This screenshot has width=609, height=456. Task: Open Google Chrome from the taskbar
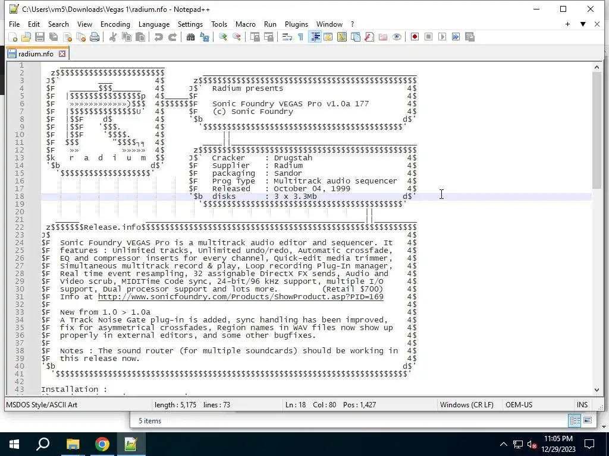102,444
